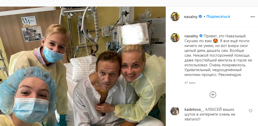The height and width of the screenshot is (126, 258).
Task: Follow the account via Подписаться
Action: click(x=218, y=17)
